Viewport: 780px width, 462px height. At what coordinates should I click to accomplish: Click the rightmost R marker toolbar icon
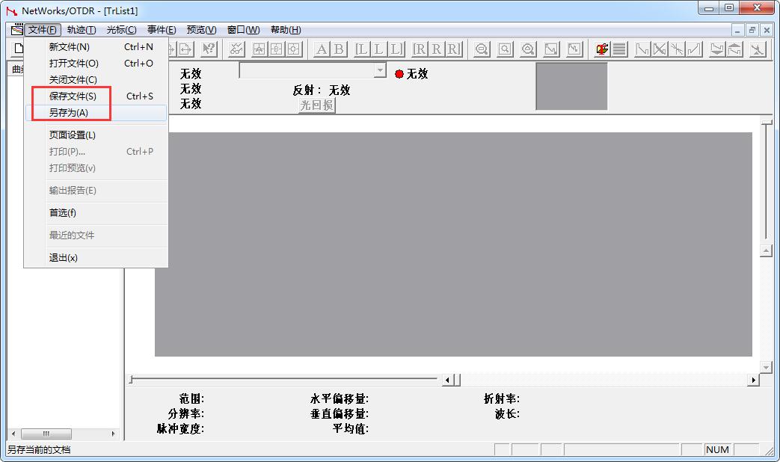tap(454, 49)
